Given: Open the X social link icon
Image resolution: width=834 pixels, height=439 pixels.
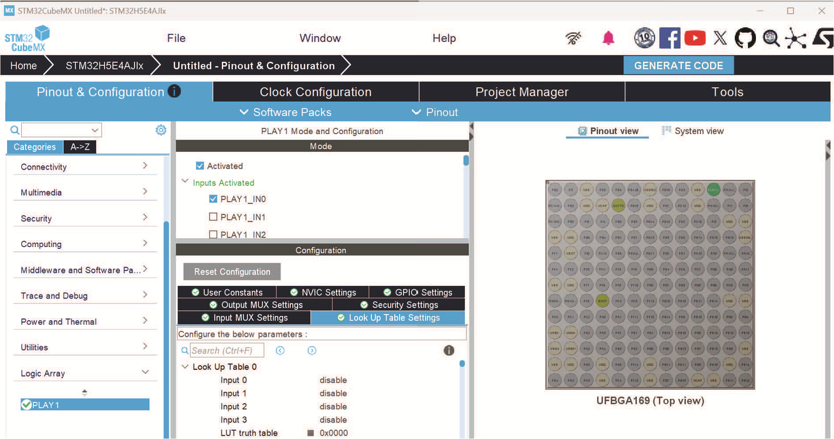Looking at the screenshot, I should point(720,38).
